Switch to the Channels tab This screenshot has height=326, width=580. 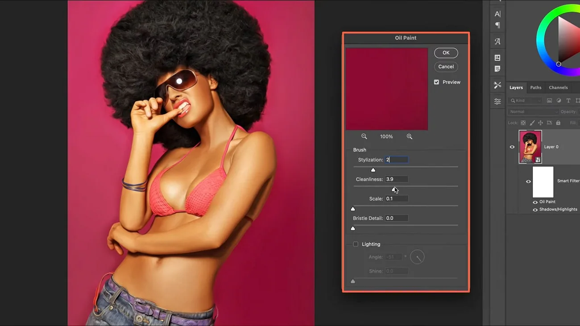(x=558, y=87)
